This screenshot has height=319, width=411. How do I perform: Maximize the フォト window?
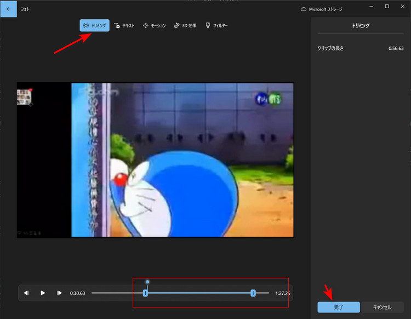click(387, 7)
